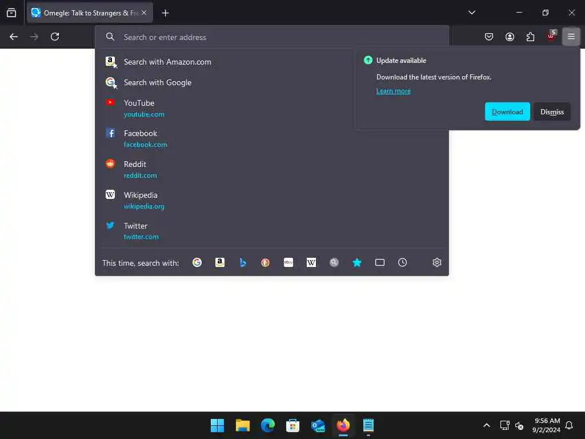Image resolution: width=585 pixels, height=439 pixels.
Task: Open File Explorer from taskbar
Action: [242, 425]
